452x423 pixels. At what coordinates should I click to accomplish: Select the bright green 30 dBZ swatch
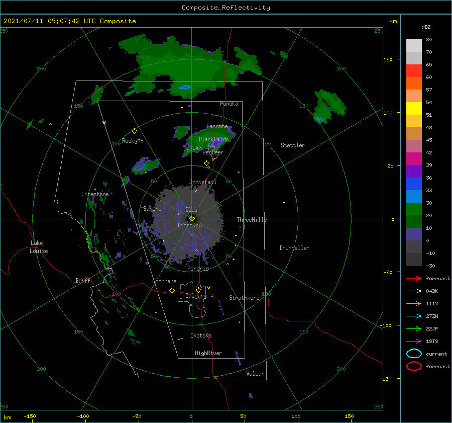tap(414, 209)
